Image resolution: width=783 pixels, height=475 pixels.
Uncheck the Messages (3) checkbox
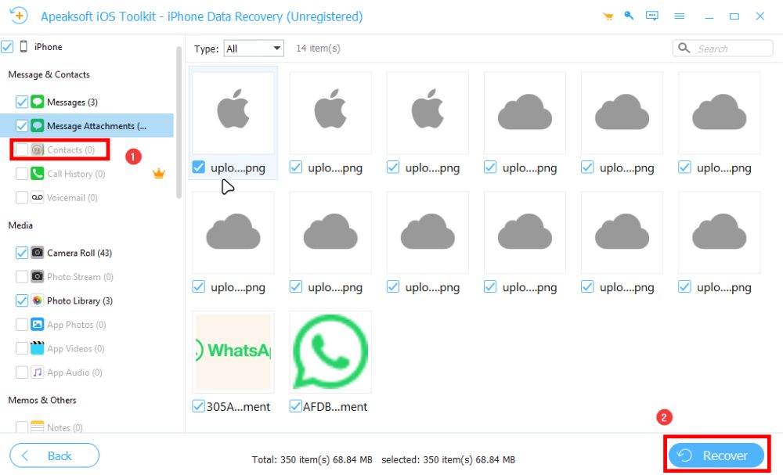coord(21,102)
